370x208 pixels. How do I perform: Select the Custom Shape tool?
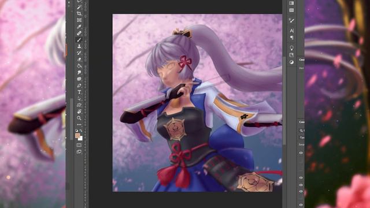(79, 105)
